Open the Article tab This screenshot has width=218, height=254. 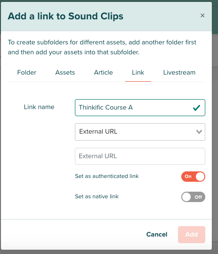coord(104,72)
